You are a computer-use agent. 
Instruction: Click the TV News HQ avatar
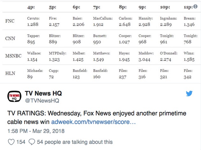click(x=14, y=96)
